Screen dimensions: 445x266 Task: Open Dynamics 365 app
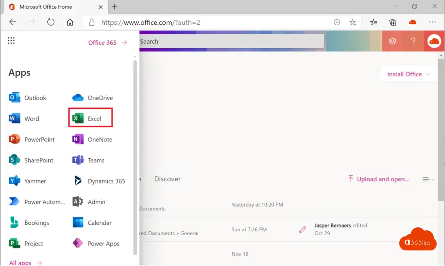pyautogui.click(x=99, y=181)
